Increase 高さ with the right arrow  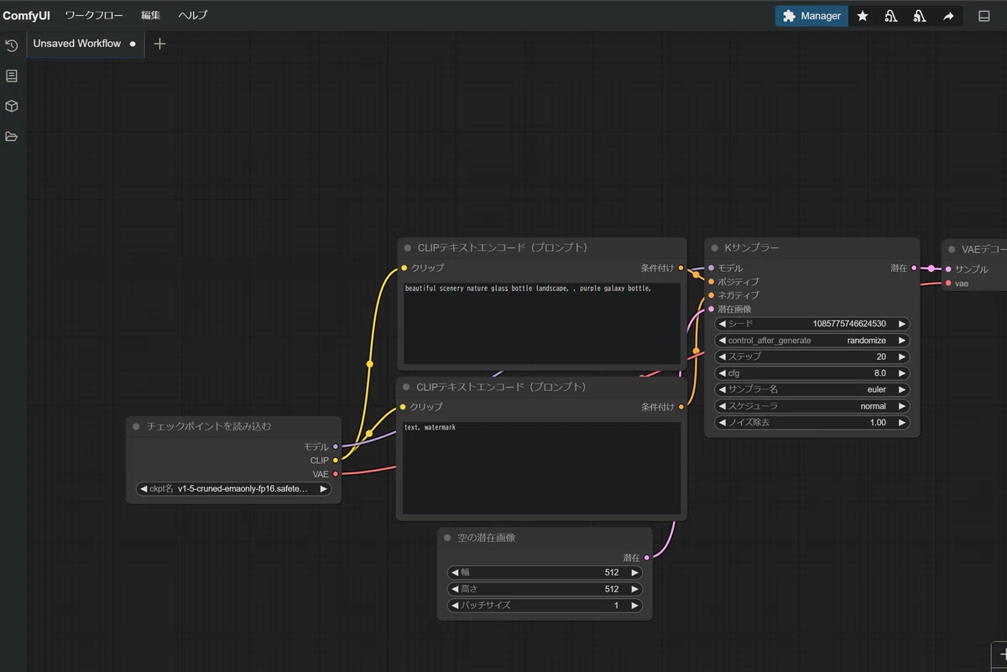point(635,589)
